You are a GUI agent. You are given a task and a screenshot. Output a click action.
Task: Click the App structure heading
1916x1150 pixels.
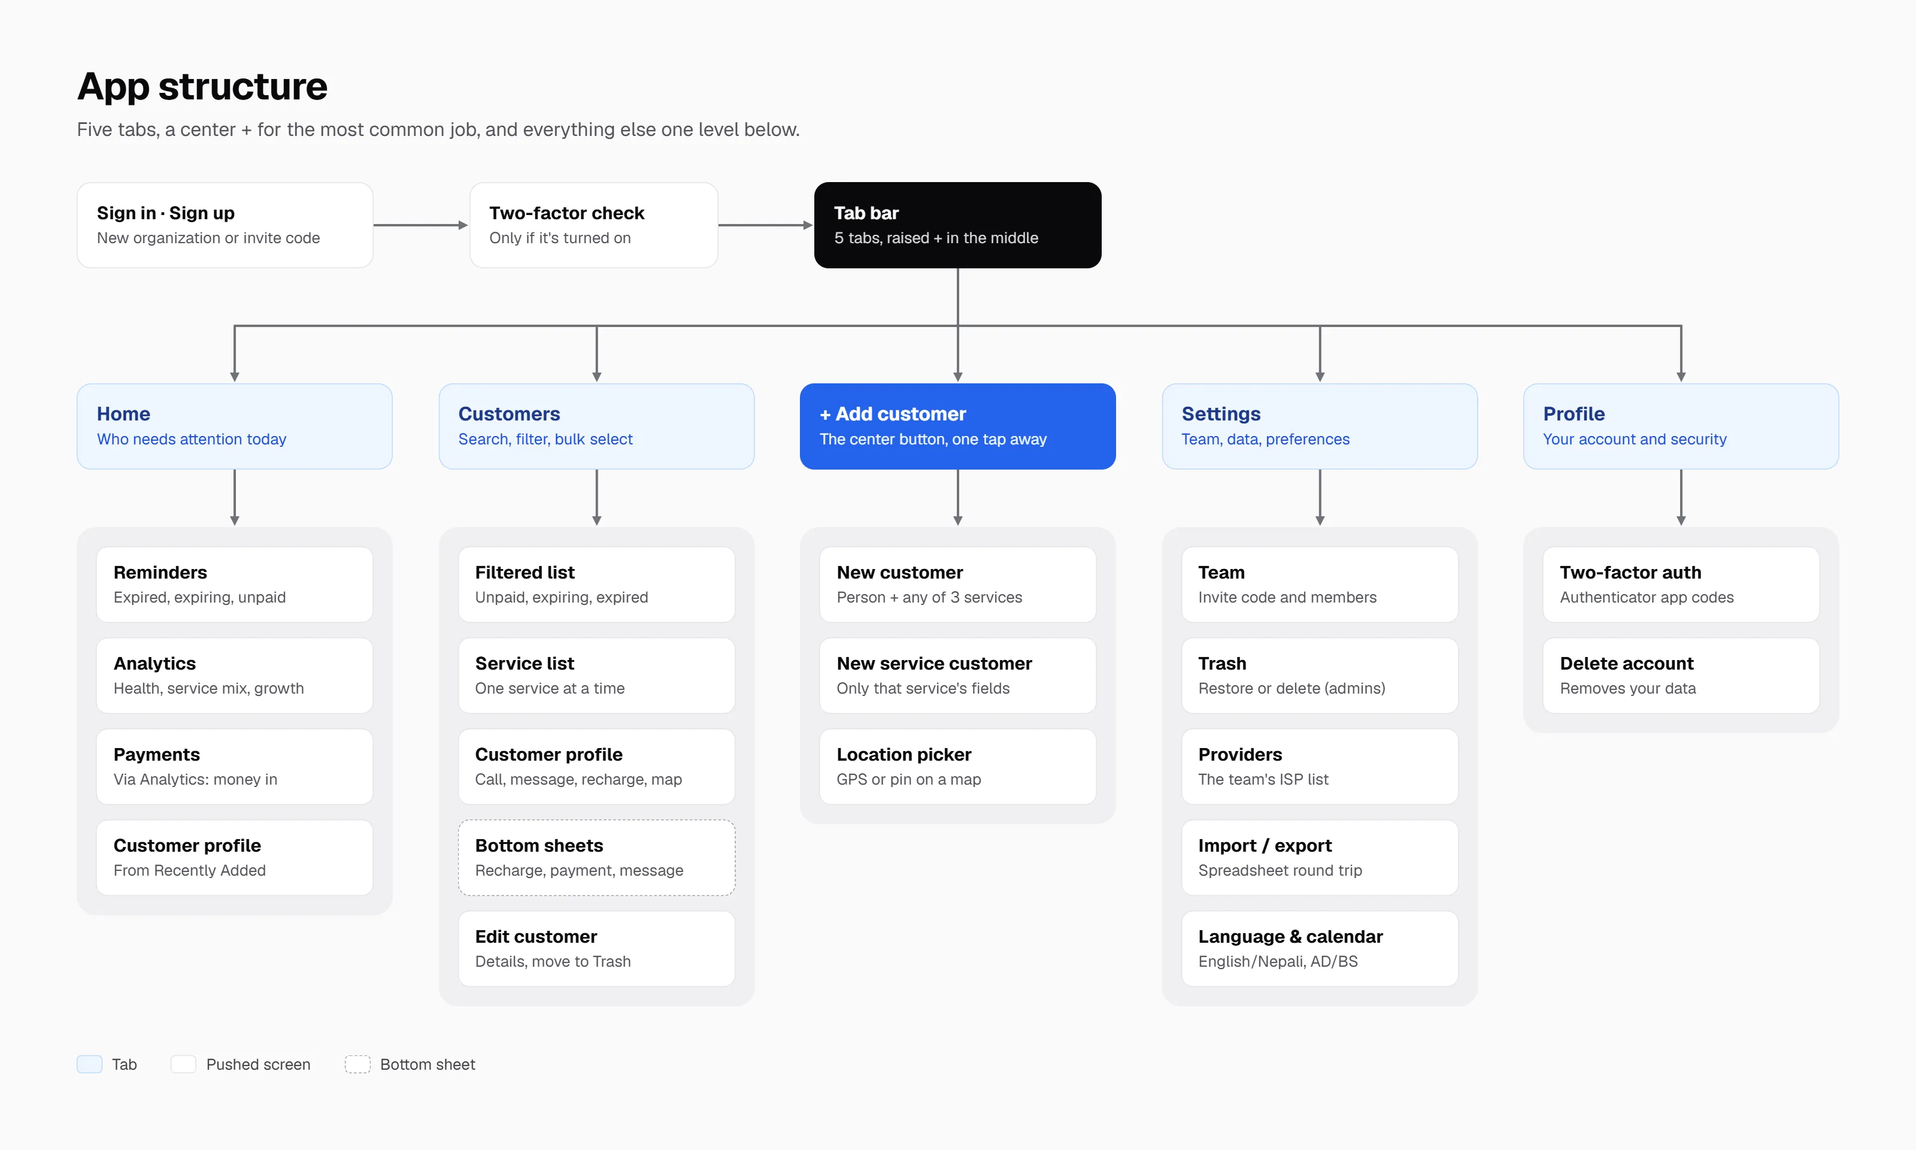coord(202,86)
